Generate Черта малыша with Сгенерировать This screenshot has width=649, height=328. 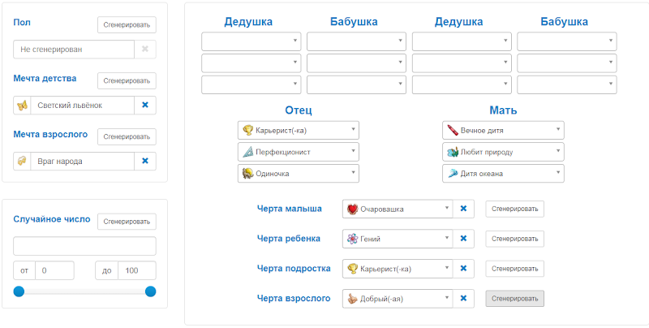tap(515, 209)
